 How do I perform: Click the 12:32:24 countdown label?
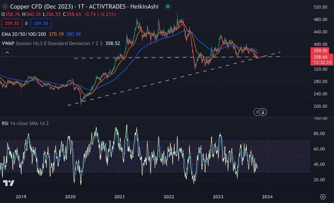pos(323,62)
